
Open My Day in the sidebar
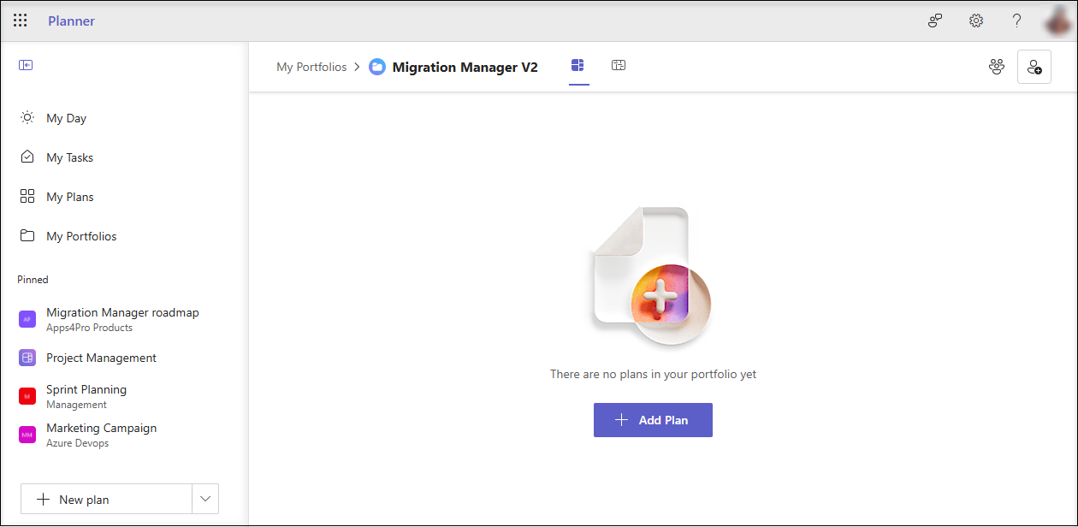pyautogui.click(x=66, y=118)
